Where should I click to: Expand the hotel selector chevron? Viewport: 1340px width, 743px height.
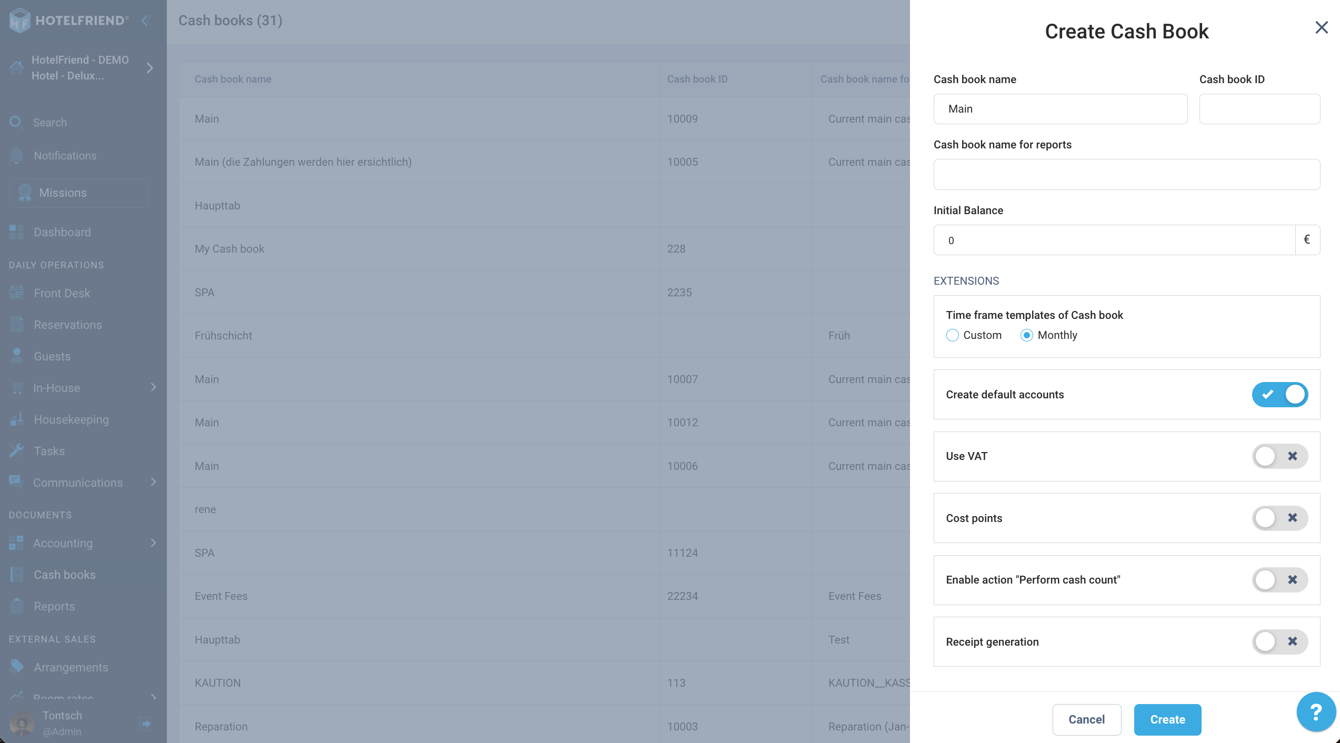tap(150, 68)
